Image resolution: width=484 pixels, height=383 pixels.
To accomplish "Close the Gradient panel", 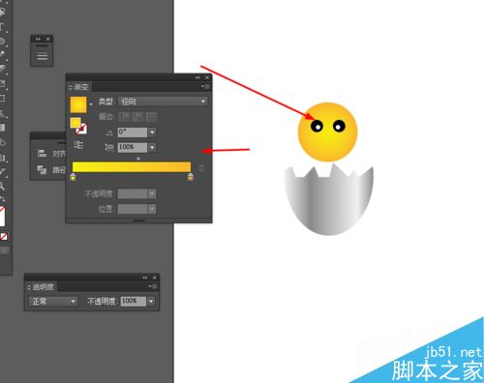I will point(207,77).
